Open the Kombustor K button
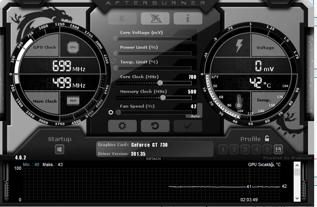The width and height of the screenshot is (317, 207). tap(122, 18)
